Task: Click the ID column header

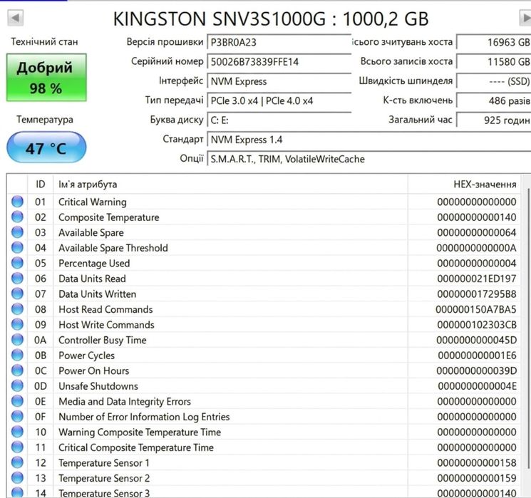Action: (41, 185)
